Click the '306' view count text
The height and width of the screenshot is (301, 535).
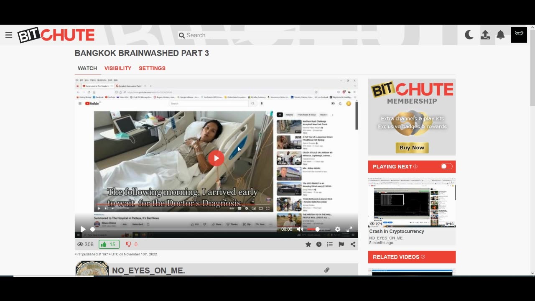pos(89,245)
